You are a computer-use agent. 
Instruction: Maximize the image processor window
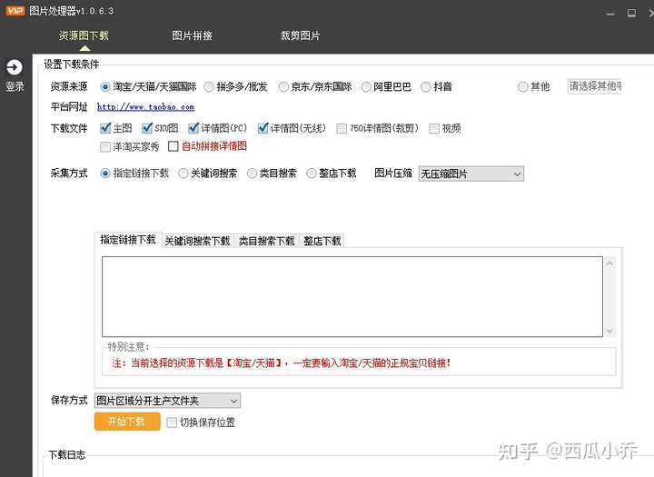631,14
